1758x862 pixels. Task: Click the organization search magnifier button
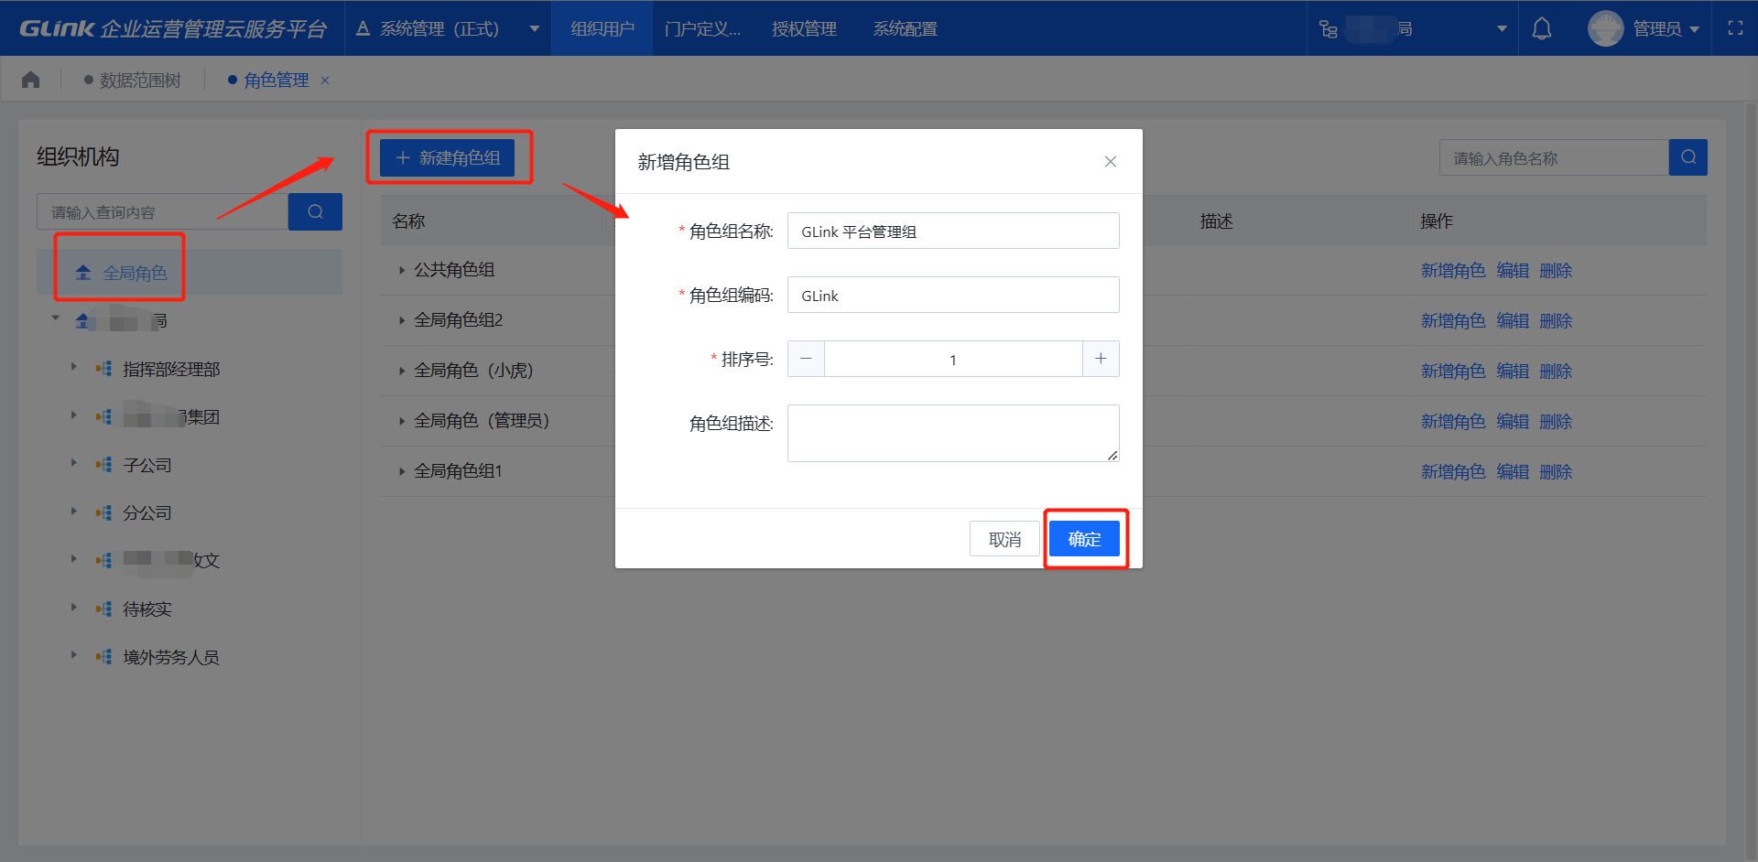[x=315, y=211]
